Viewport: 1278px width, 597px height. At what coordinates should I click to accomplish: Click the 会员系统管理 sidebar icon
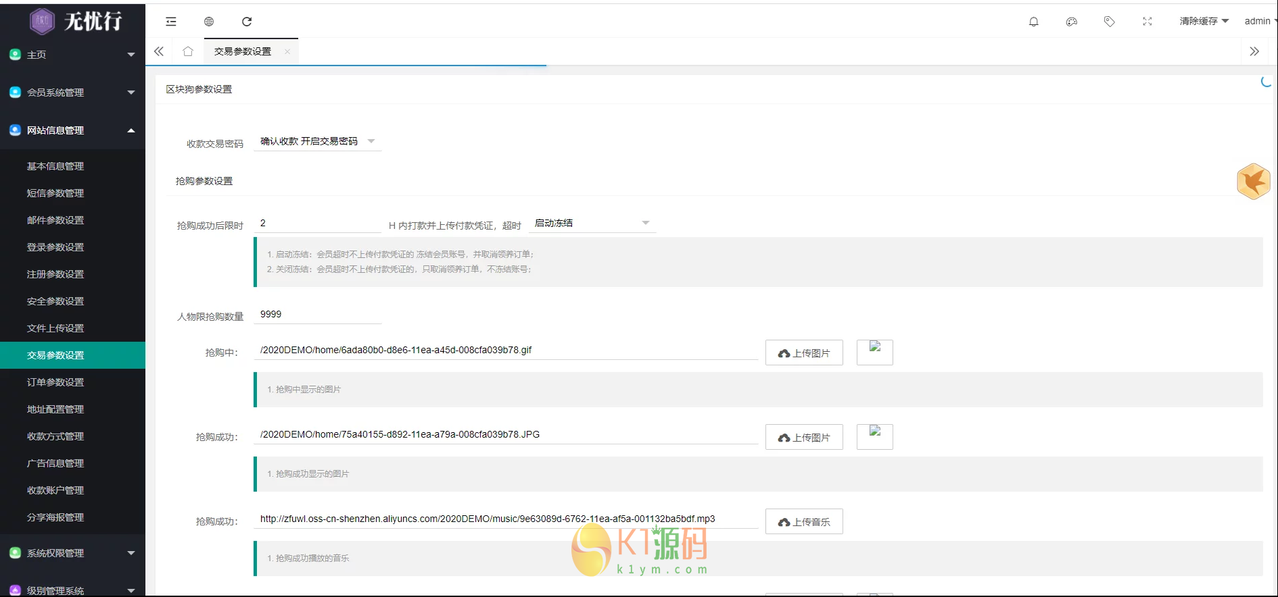point(15,93)
